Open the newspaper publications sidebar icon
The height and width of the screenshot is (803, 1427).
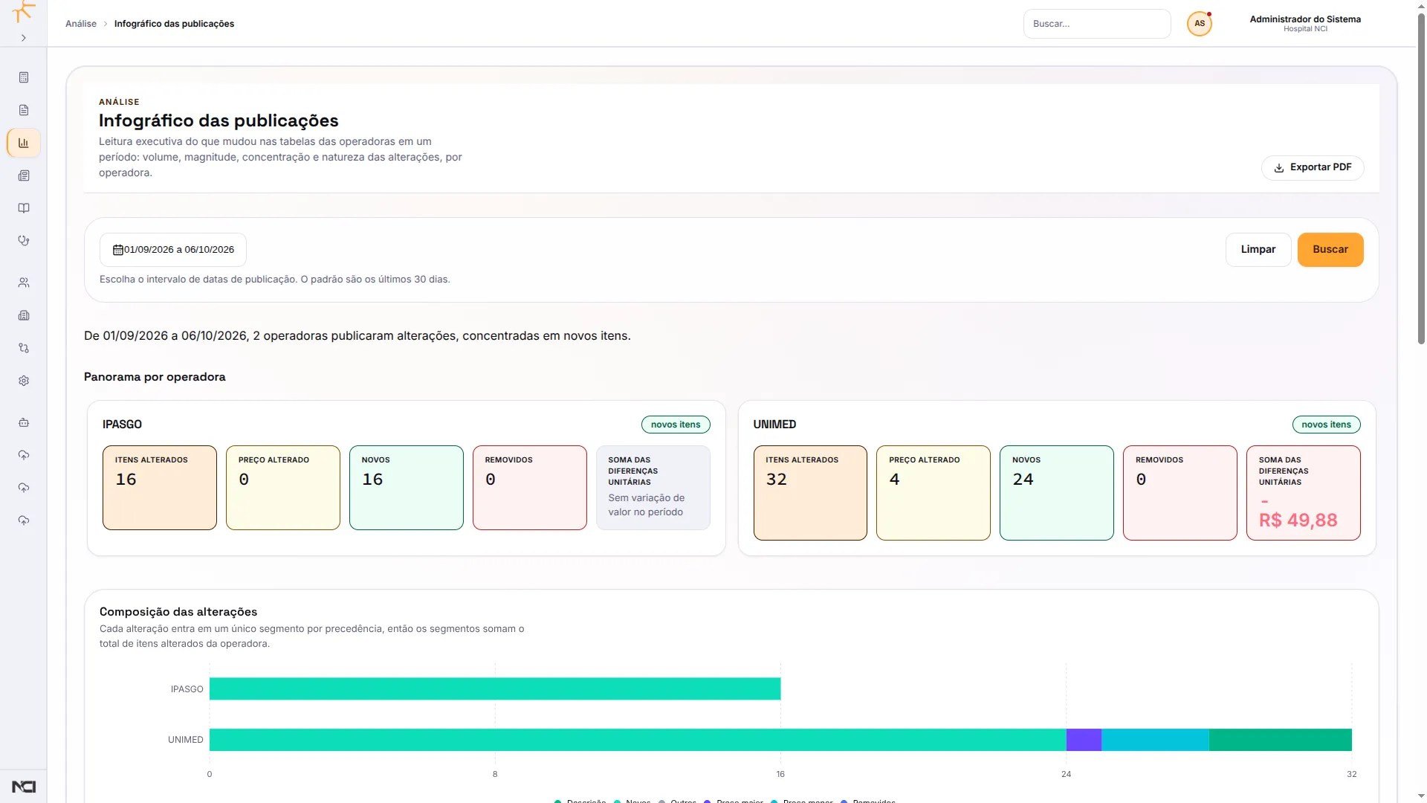(x=24, y=175)
